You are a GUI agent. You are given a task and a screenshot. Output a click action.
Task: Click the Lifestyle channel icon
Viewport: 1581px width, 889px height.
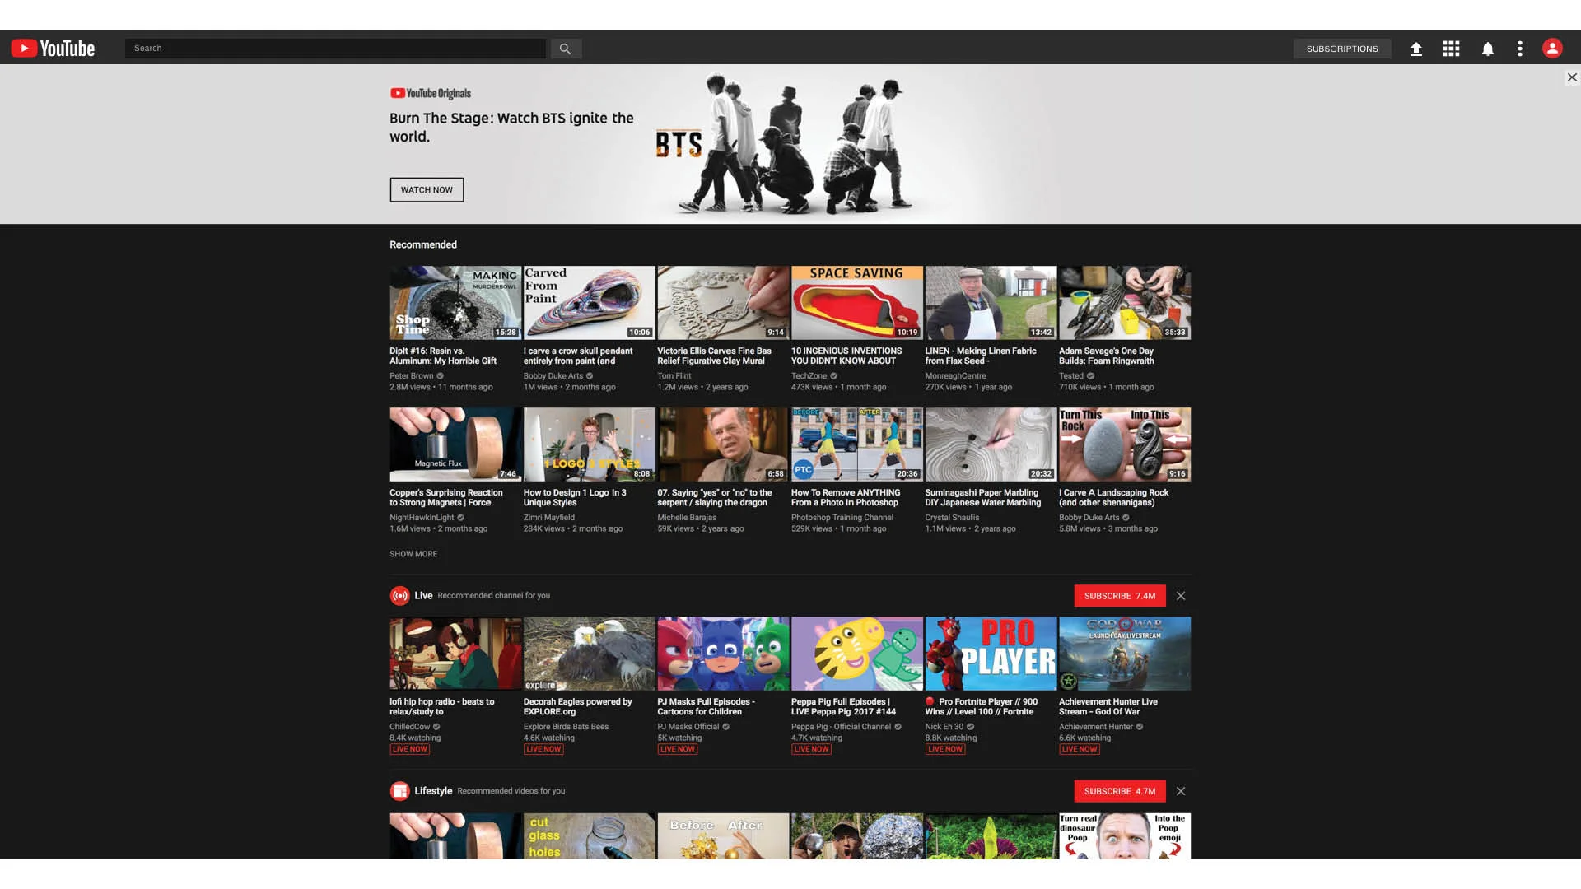tap(399, 791)
